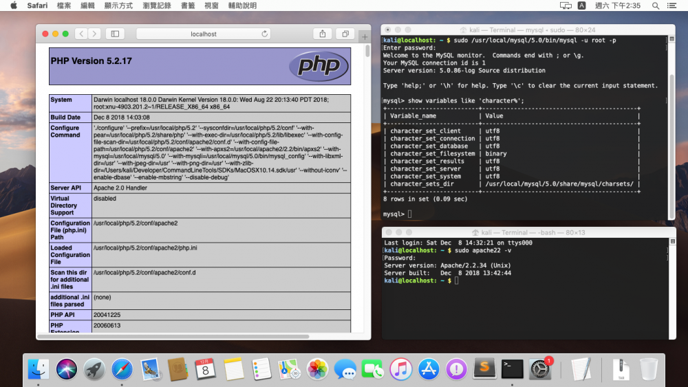688x387 pixels.
Task: Click the PHP logo on the page
Action: (319, 66)
